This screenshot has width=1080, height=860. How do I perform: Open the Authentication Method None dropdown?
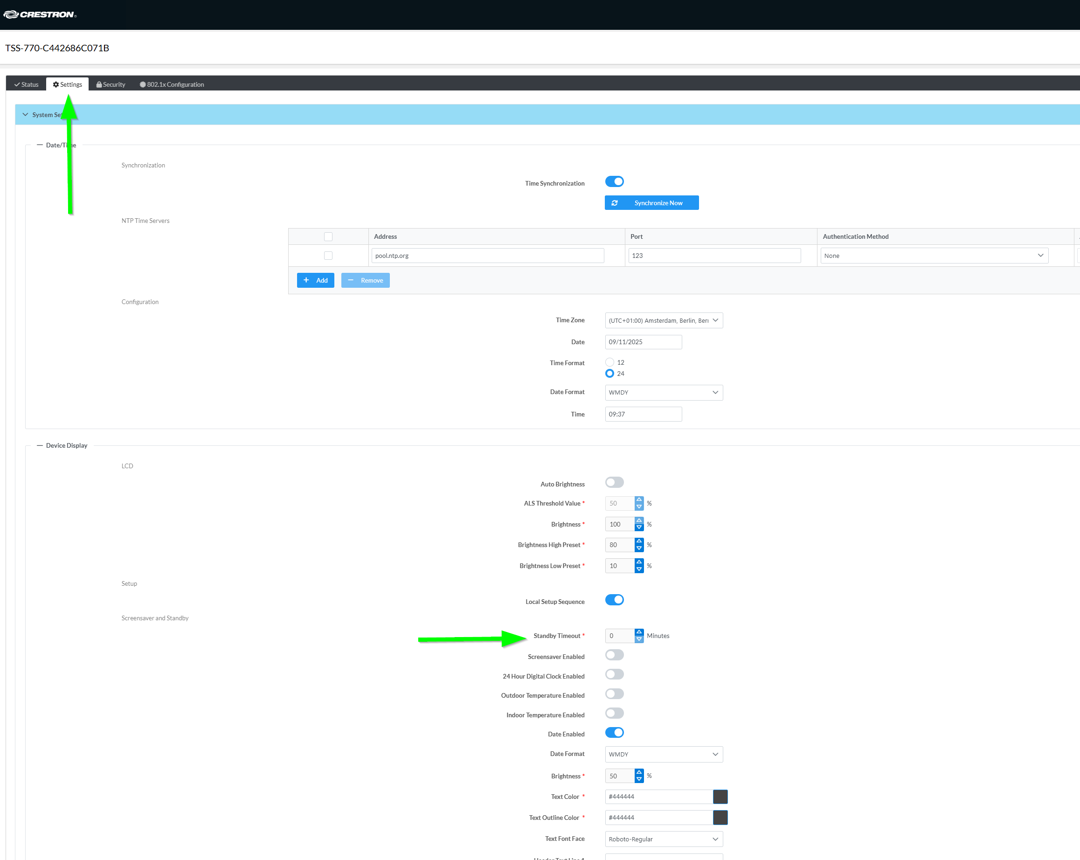934,256
